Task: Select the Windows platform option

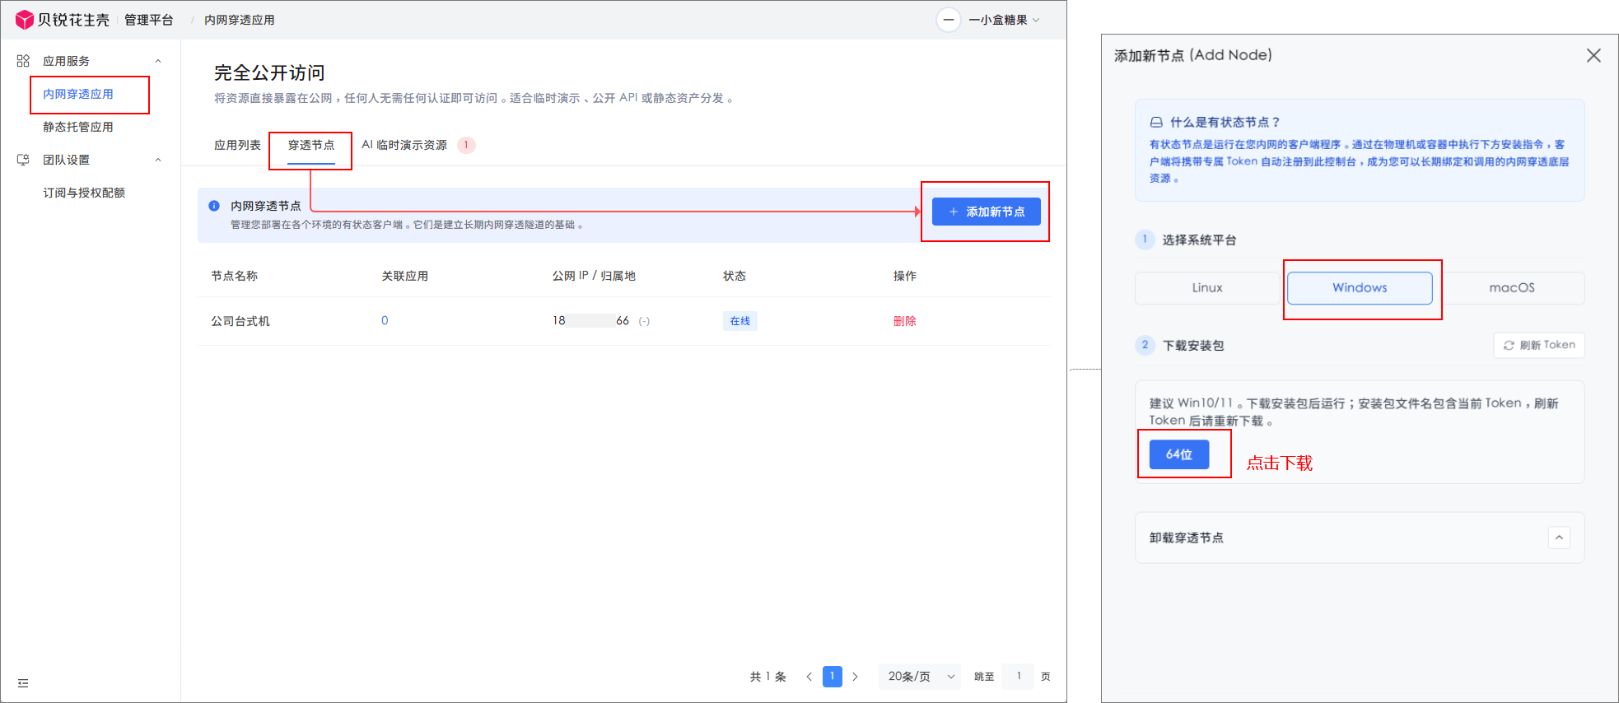Action: coord(1360,288)
